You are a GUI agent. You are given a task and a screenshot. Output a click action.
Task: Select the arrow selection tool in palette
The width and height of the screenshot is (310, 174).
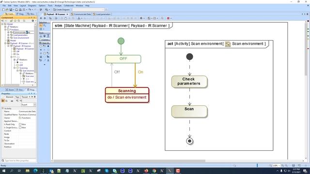click(41, 26)
